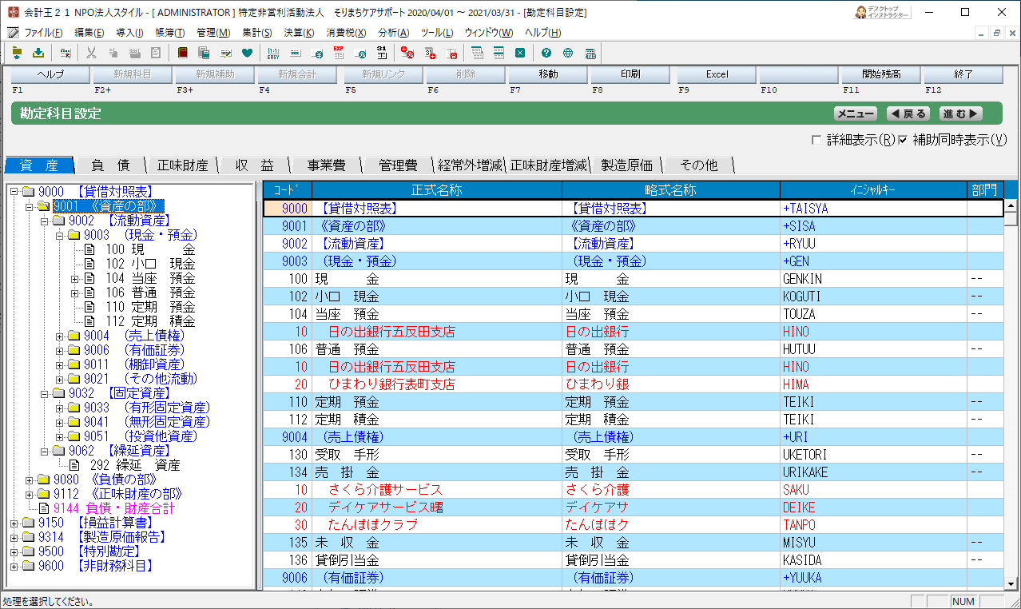Uncheck the 補助同時表示 checkbox
The image size is (1021, 609).
[903, 140]
